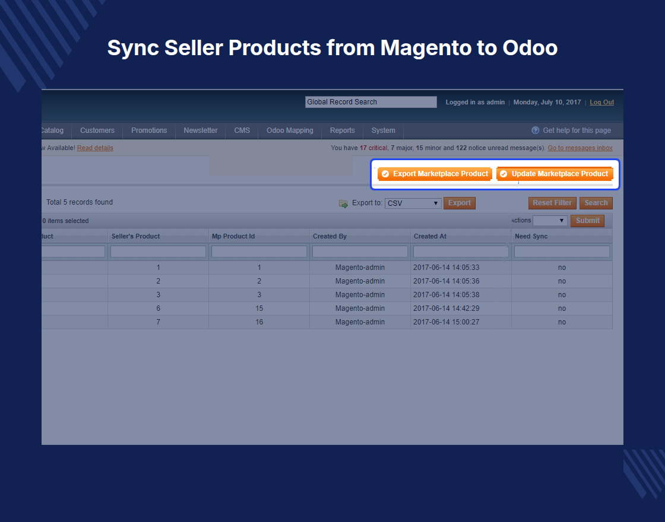
Task: Open the CMS menu
Action: tap(242, 130)
